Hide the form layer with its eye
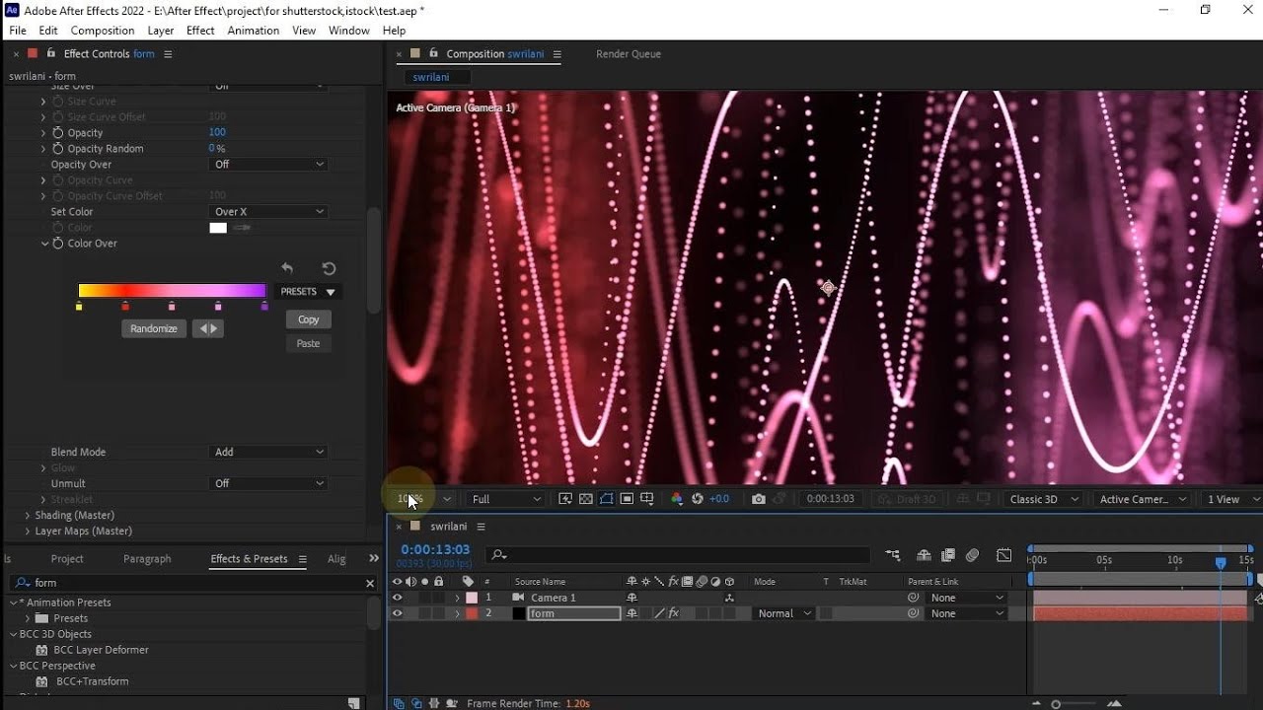 click(x=398, y=613)
